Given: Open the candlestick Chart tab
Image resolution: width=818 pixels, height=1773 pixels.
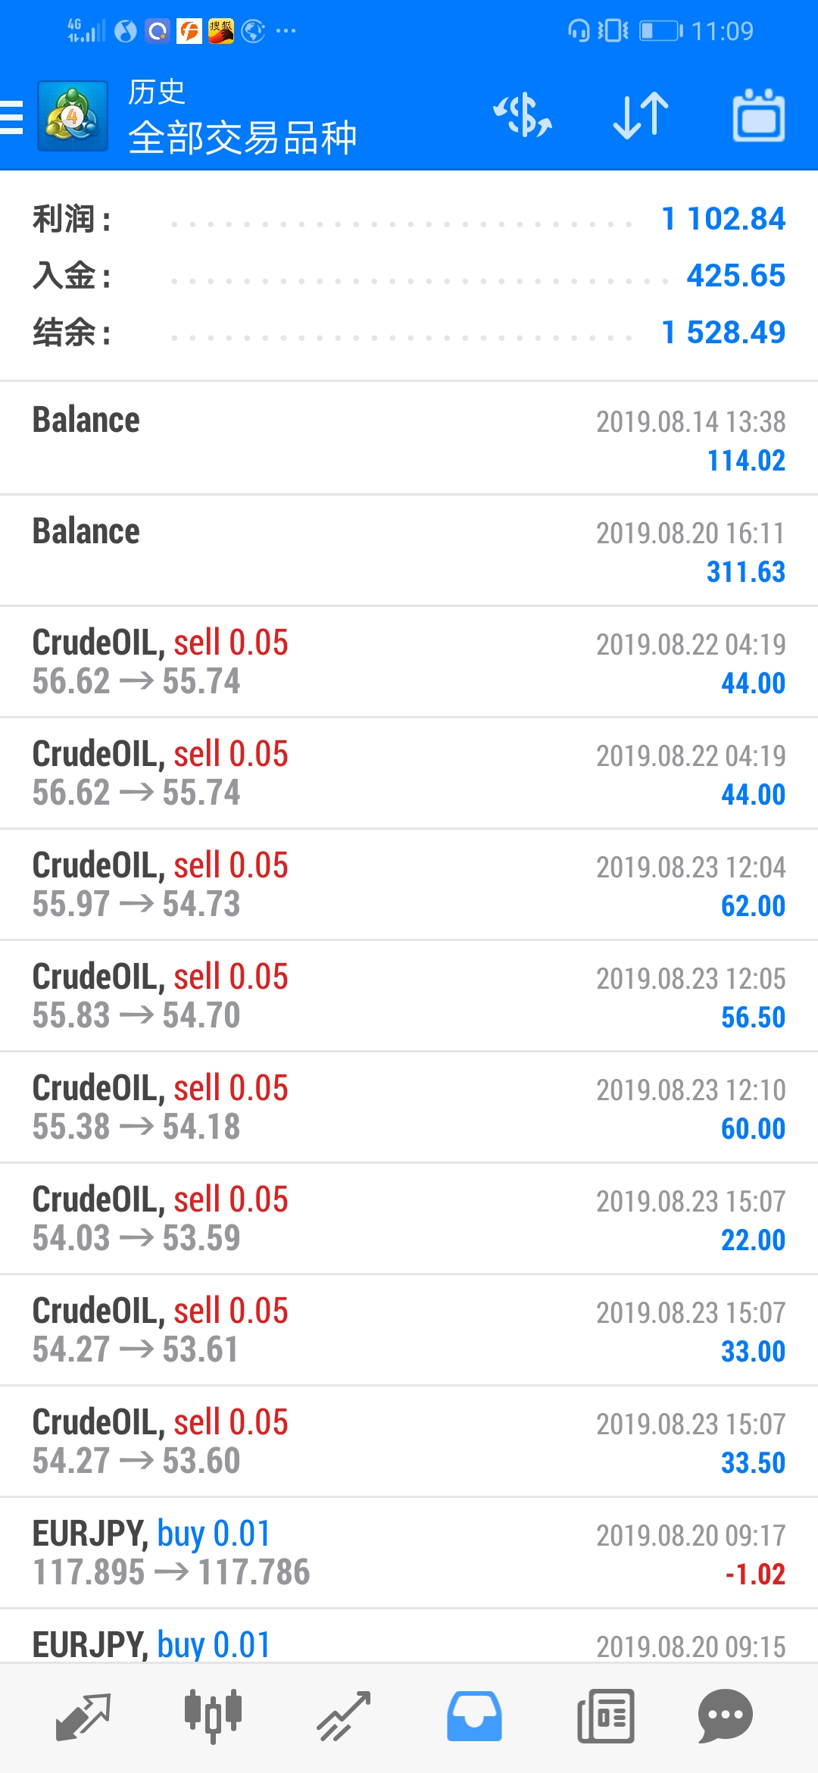Looking at the screenshot, I should [213, 1716].
